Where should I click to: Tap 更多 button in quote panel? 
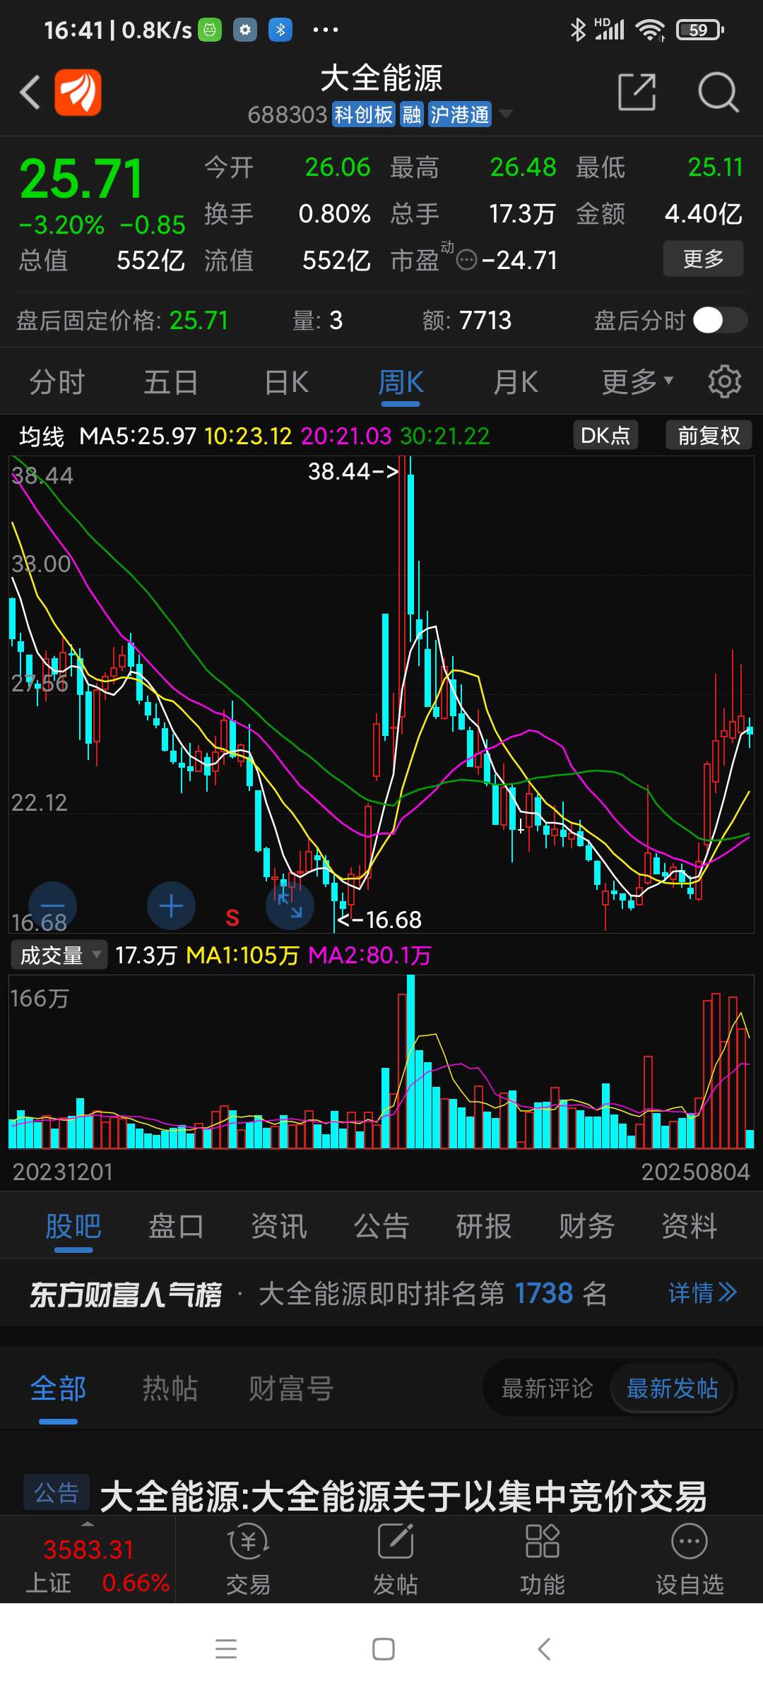coord(703,258)
